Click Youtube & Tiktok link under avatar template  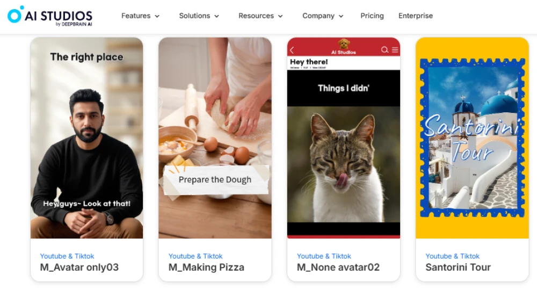coord(67,256)
